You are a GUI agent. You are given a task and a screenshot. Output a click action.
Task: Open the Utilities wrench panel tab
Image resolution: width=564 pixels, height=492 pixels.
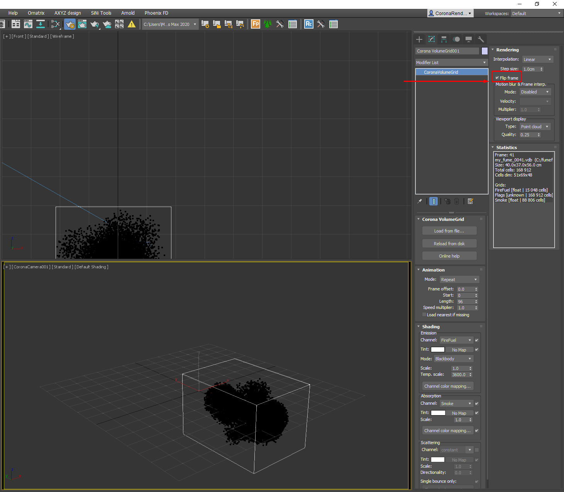(x=481, y=39)
